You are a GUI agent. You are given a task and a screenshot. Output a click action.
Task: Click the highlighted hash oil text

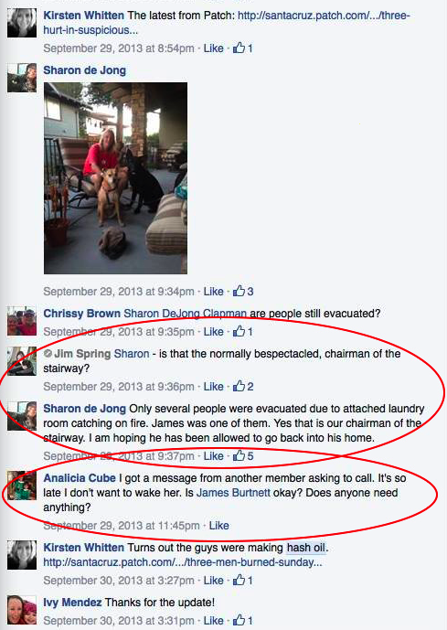click(x=305, y=547)
